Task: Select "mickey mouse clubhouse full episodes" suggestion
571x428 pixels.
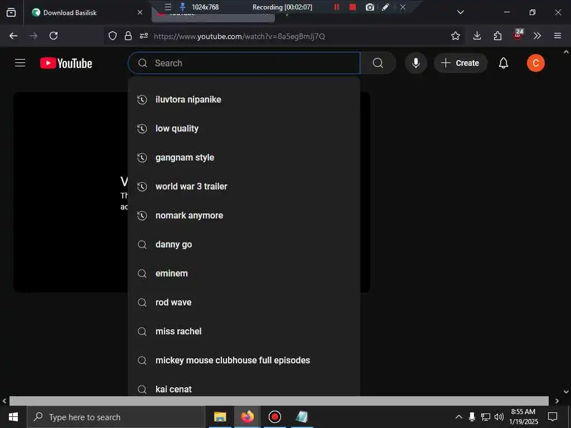Action: [x=244, y=361]
